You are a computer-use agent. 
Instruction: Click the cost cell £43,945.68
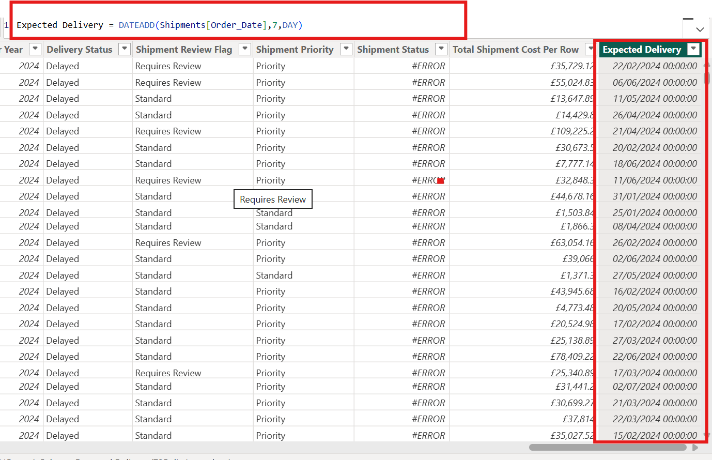tap(572, 291)
